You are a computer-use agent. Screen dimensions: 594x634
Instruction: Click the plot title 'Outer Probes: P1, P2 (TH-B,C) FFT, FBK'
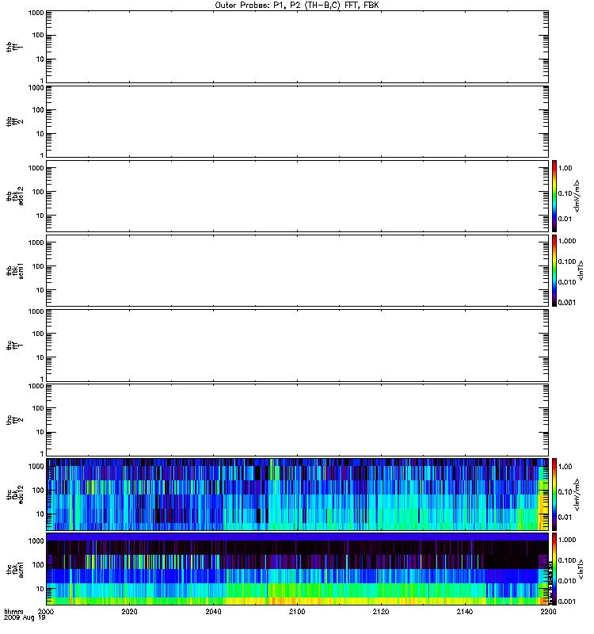(x=297, y=6)
